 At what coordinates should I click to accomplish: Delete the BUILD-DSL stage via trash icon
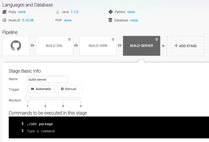pyautogui.click(x=69, y=39)
